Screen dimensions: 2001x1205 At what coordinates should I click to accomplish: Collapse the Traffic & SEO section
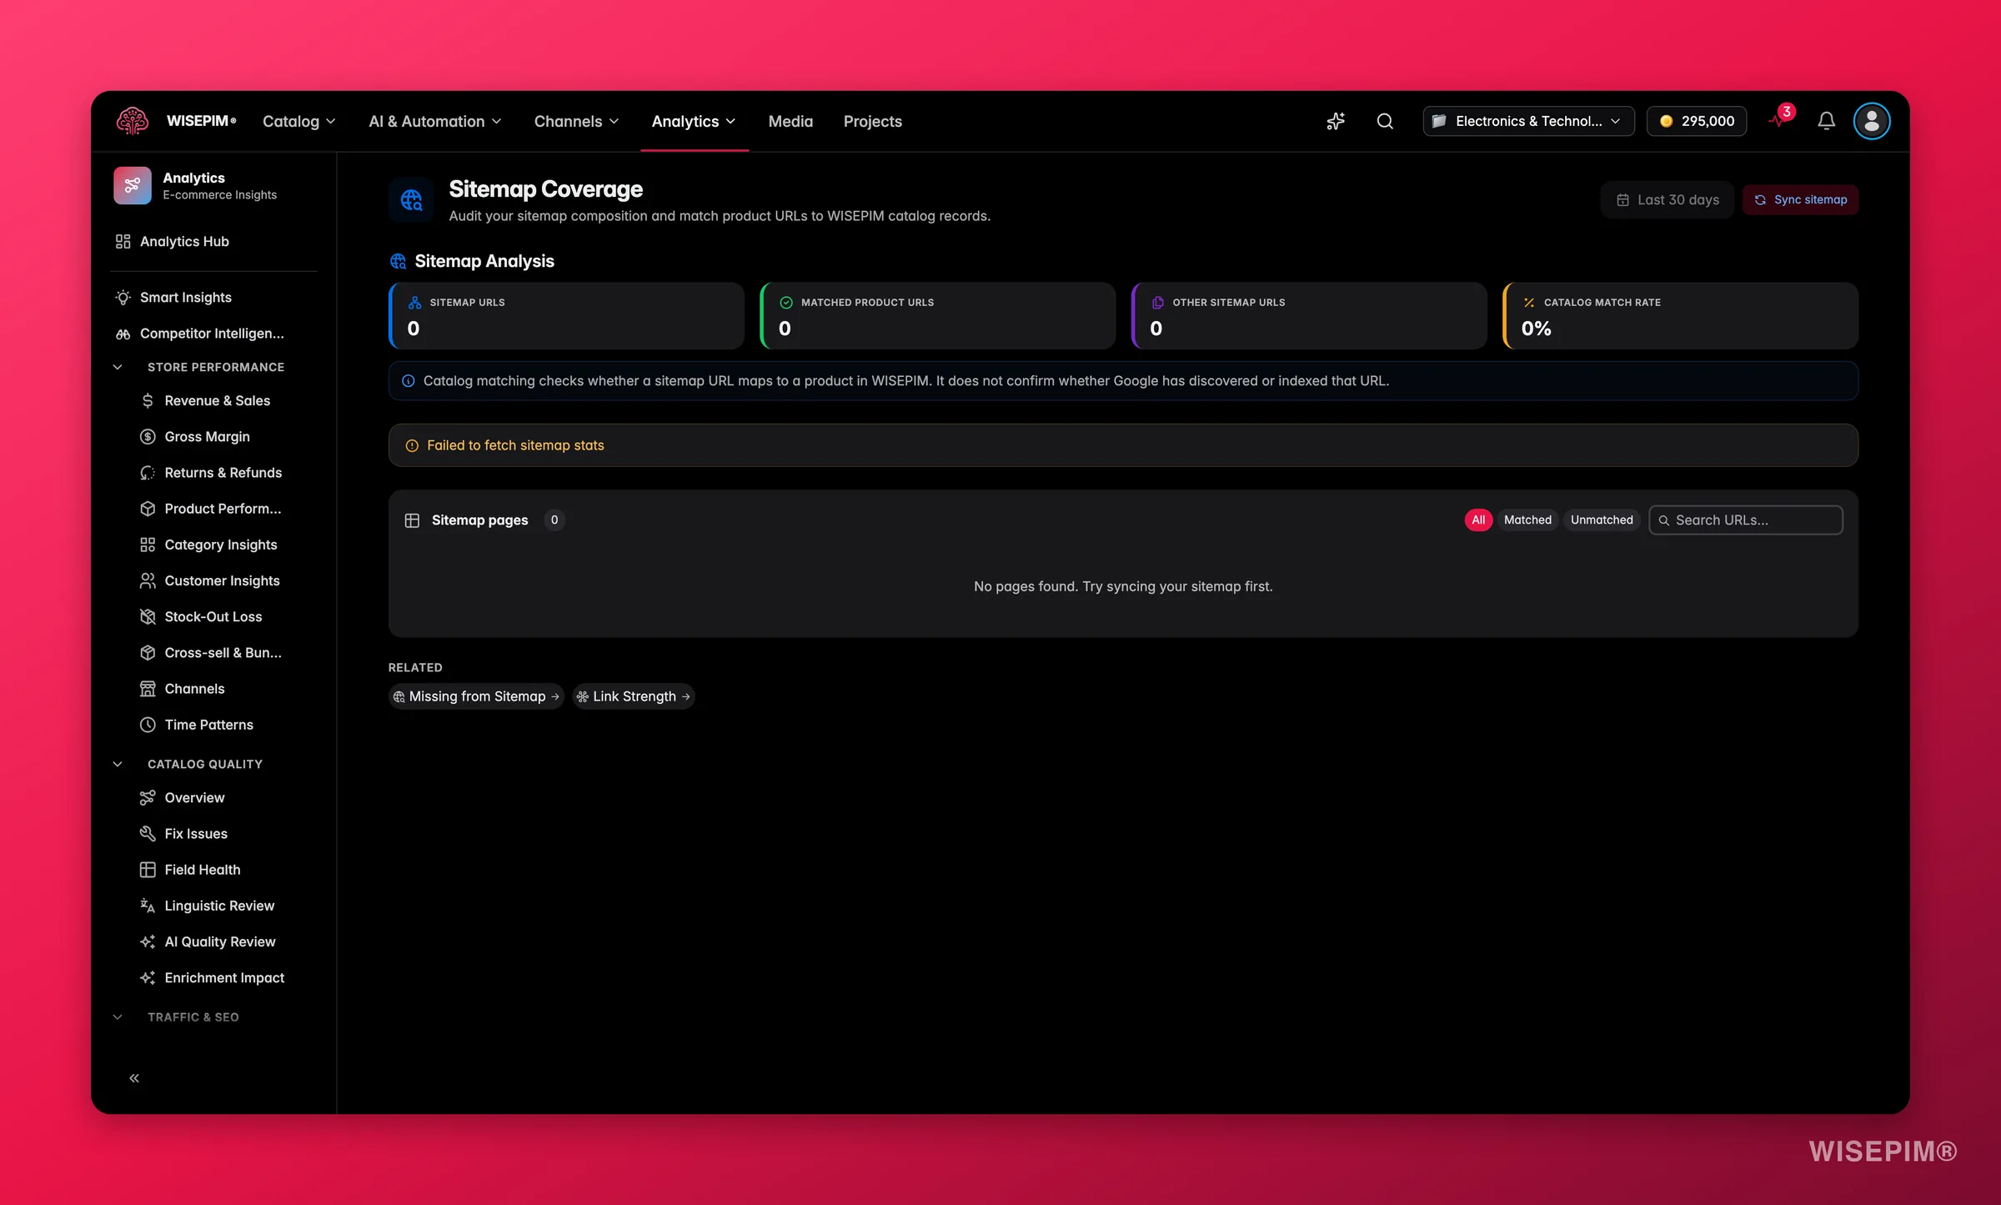tap(118, 1017)
